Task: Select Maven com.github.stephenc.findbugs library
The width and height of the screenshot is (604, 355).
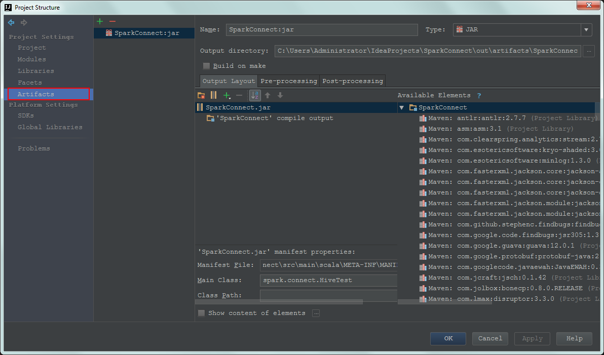Action: tap(509, 225)
